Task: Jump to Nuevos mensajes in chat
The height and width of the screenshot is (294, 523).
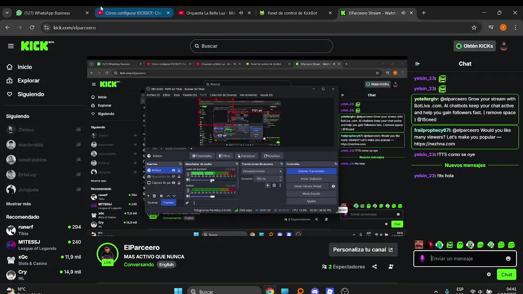Action: [465, 165]
